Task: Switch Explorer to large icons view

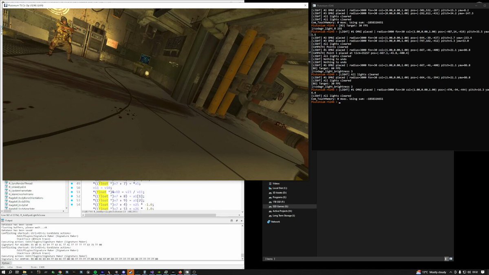Action: [450, 259]
